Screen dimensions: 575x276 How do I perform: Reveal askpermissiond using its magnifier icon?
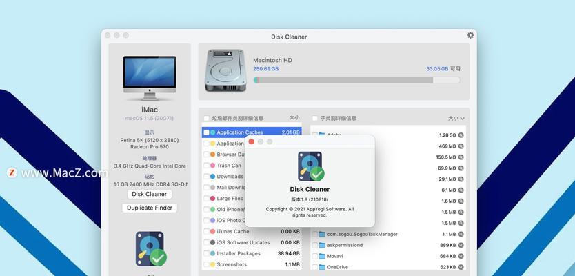pyautogui.click(x=461, y=245)
